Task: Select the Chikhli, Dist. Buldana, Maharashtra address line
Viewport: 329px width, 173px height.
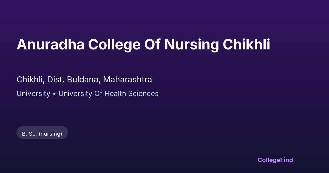Action: 84,80
